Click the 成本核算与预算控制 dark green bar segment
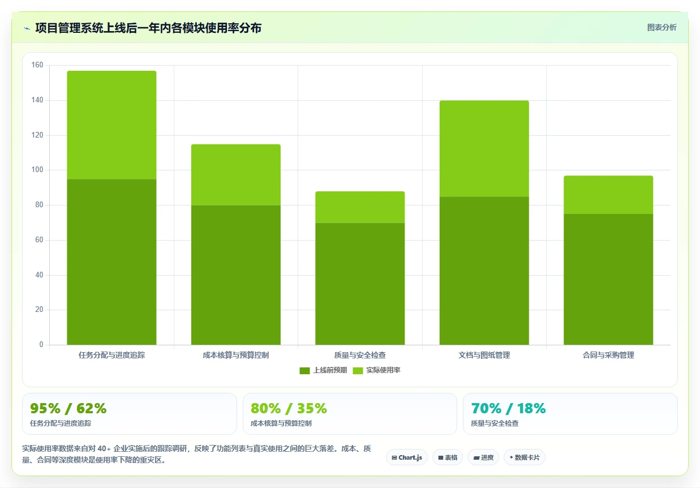Screen dimensions: 700x488 [235, 275]
